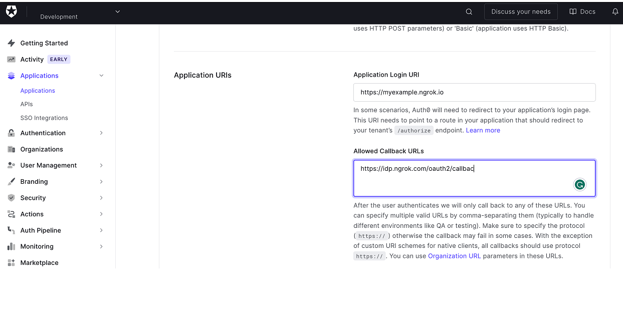Image resolution: width=623 pixels, height=322 pixels.
Task: Collapse the Applications section chevron
Action: (101, 75)
